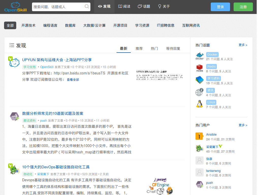Click the 自动化 tag
260x195 pixels.
[x=28, y=174]
